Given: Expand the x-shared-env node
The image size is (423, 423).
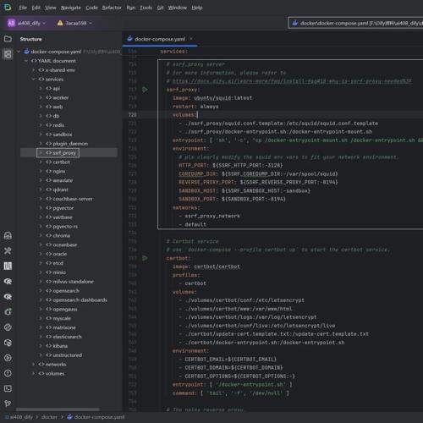Looking at the screenshot, I should [x=34, y=70].
